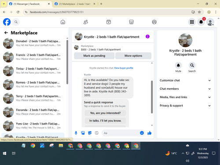The height and width of the screenshot is (165, 220).
Task: Search in conversation using magnifier icon
Action: [192, 66]
